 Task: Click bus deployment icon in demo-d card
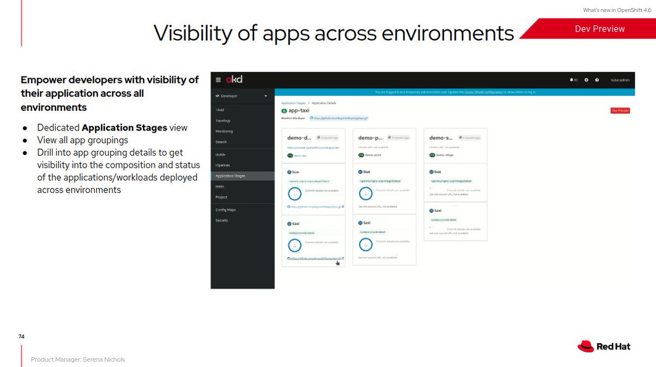point(289,171)
